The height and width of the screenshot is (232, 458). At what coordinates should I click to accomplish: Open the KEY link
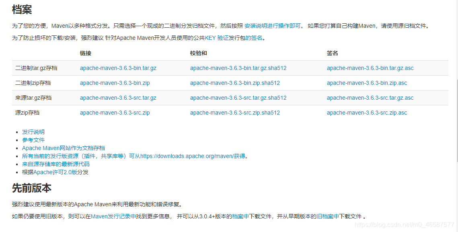tap(210, 38)
